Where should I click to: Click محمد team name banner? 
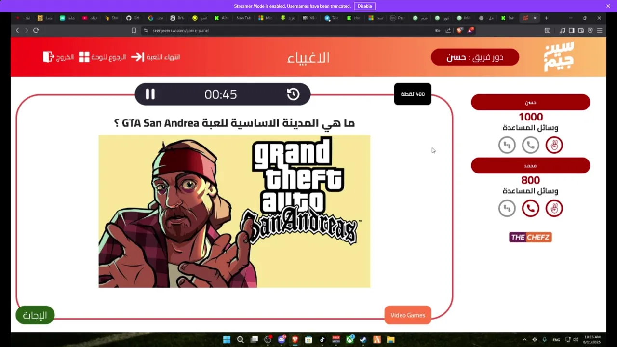530,165
